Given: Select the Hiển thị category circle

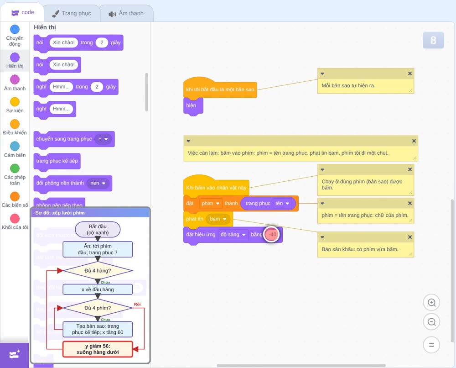Looking at the screenshot, I should click(x=15, y=58).
